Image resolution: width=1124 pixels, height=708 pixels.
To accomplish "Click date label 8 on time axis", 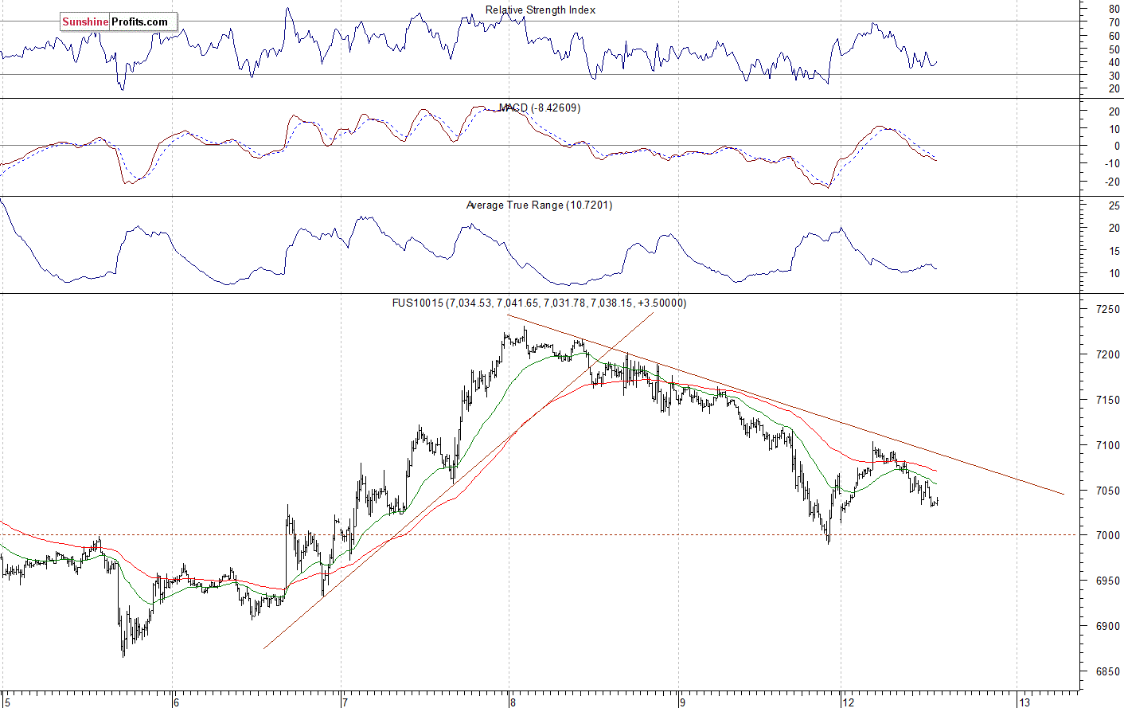I will point(513,702).
